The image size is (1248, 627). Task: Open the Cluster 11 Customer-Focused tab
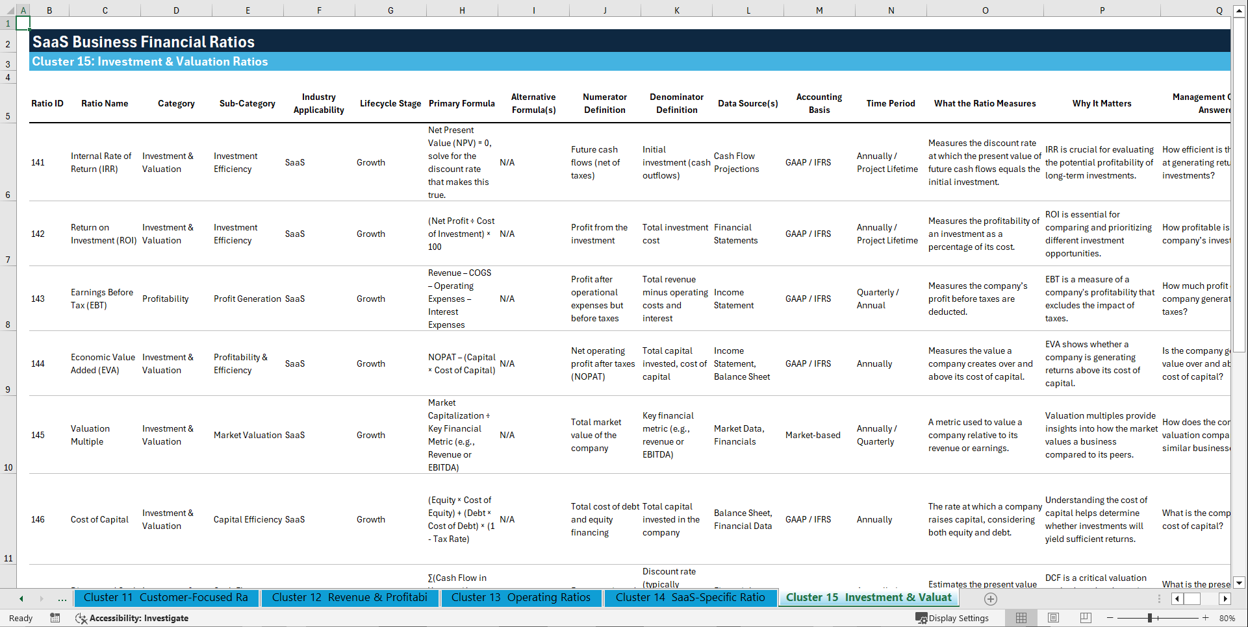166,598
